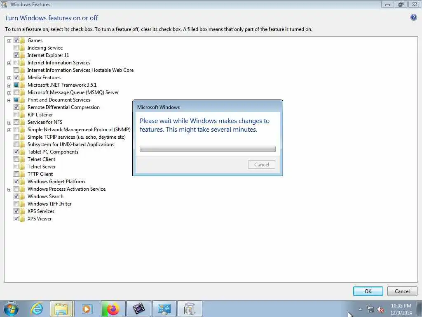Open the Start menu orb
Screen dimensions: 422x317
(11, 309)
